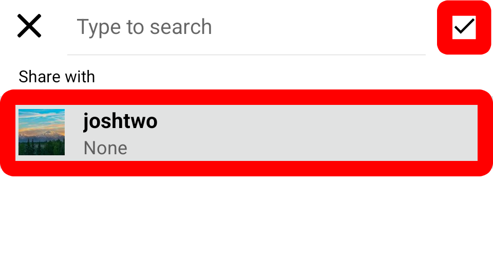Click the 'None' status under joshtwo
The image size is (493, 254).
point(105,148)
